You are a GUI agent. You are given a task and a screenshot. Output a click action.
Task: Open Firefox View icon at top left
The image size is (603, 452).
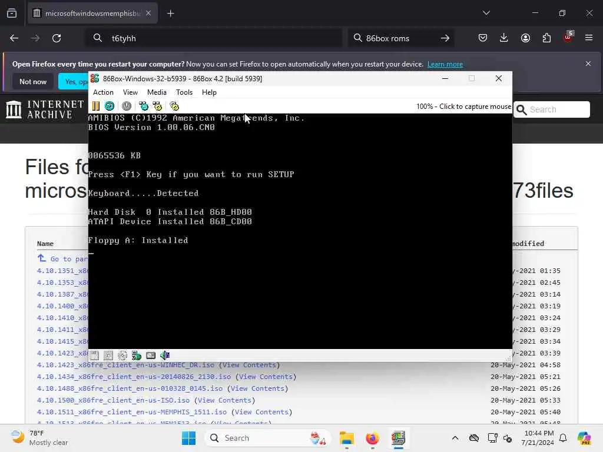(12, 14)
